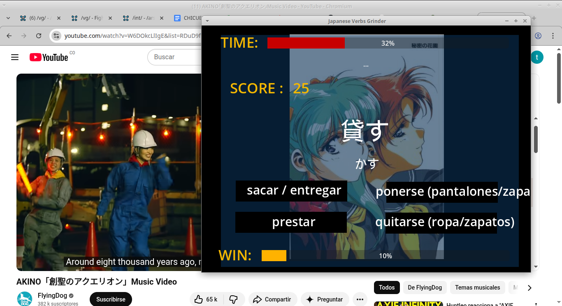Image resolution: width=562 pixels, height=306 pixels.
Task: Select the 'De FlyingDog' filter chip
Action: [425, 287]
